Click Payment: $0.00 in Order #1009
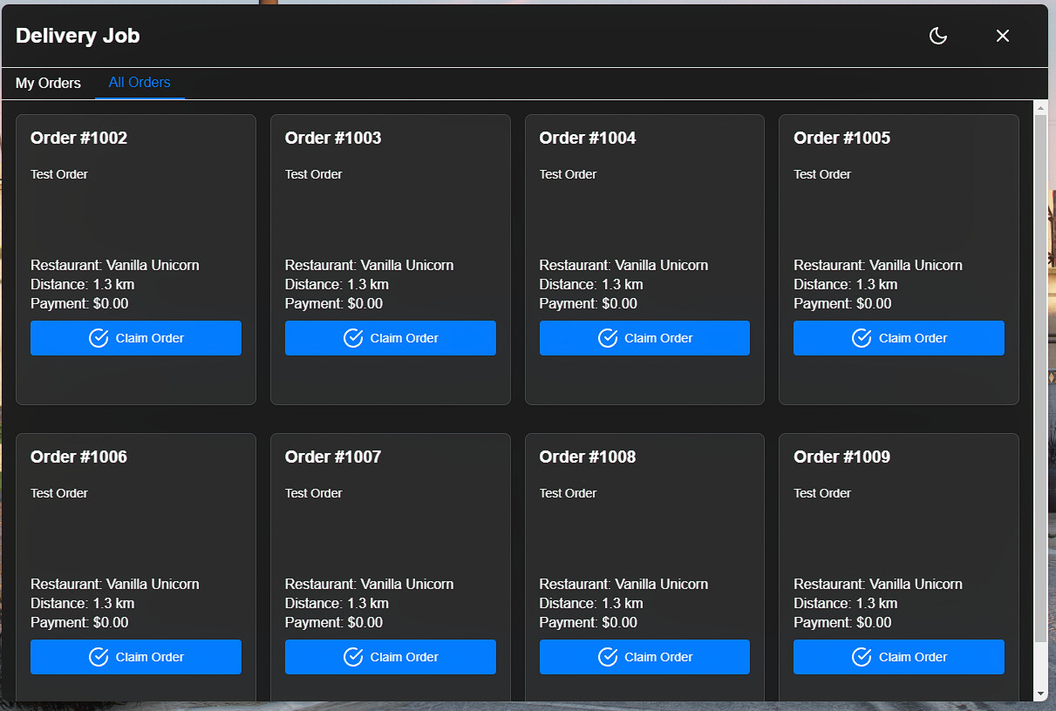 tap(842, 622)
